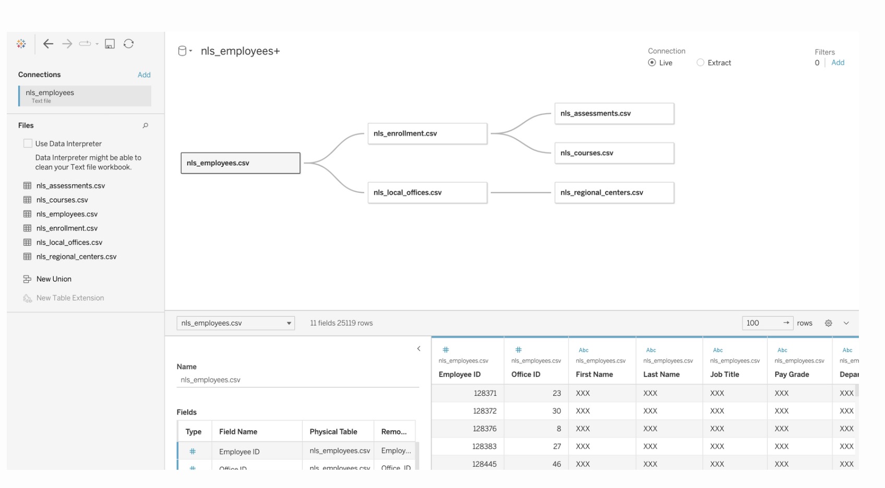
Task: Click the First Name column header
Action: [x=594, y=374]
